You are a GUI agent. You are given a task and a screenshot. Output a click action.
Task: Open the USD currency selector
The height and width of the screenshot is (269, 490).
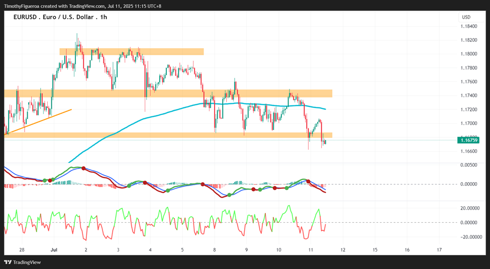[x=466, y=17]
